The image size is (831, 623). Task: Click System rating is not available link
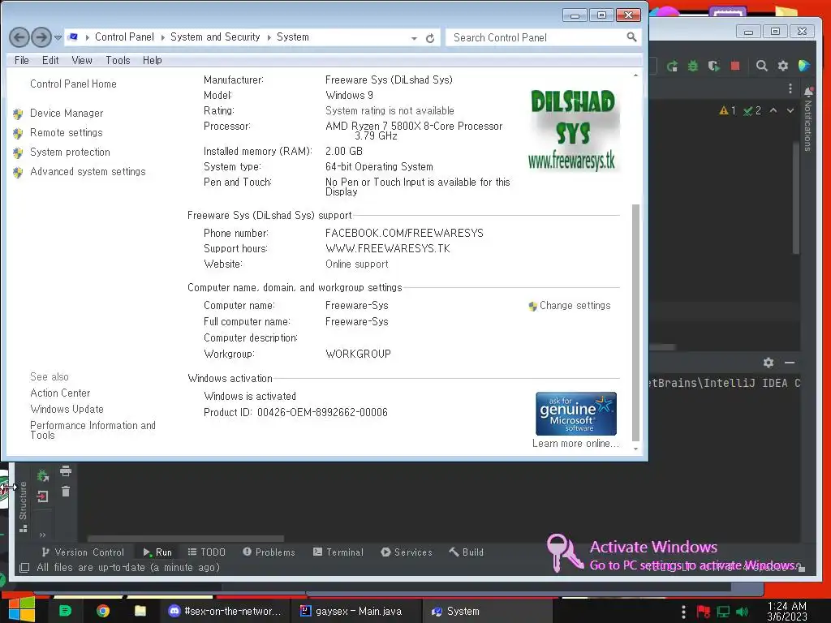coord(390,110)
